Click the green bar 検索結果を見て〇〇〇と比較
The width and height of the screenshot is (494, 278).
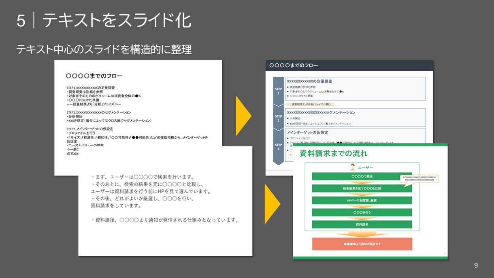coord(362,188)
